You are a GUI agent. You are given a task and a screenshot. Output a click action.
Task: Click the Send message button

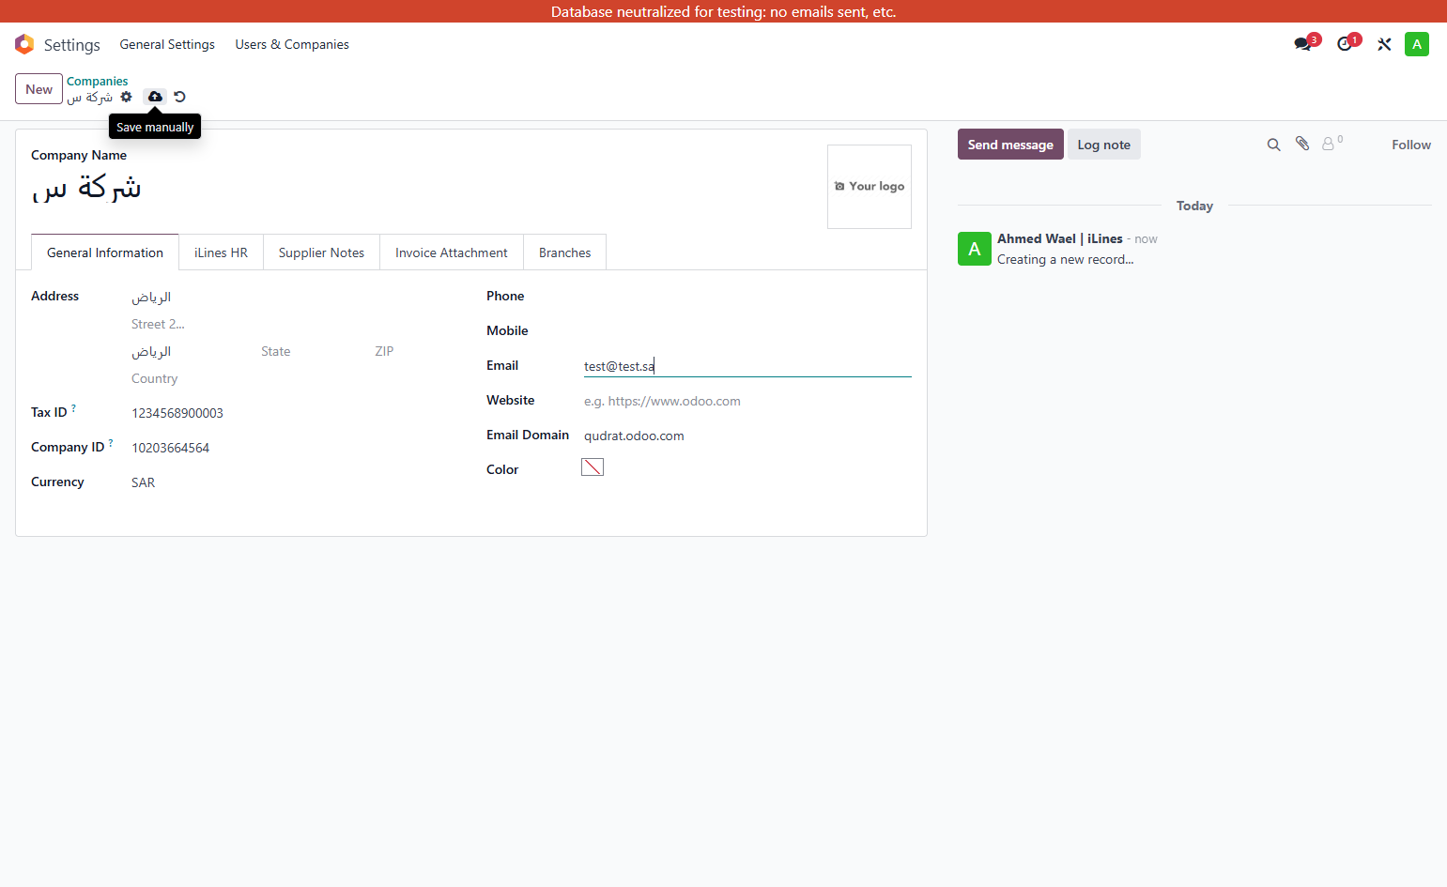point(1010,145)
